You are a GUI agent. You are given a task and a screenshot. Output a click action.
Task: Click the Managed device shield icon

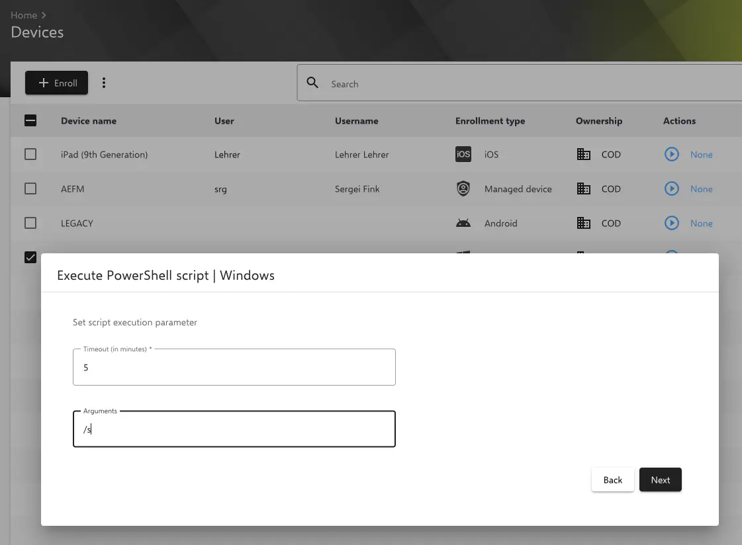[463, 189]
